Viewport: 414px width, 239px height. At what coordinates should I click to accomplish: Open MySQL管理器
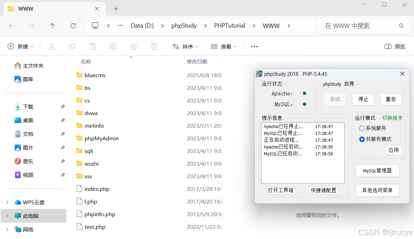point(377,171)
